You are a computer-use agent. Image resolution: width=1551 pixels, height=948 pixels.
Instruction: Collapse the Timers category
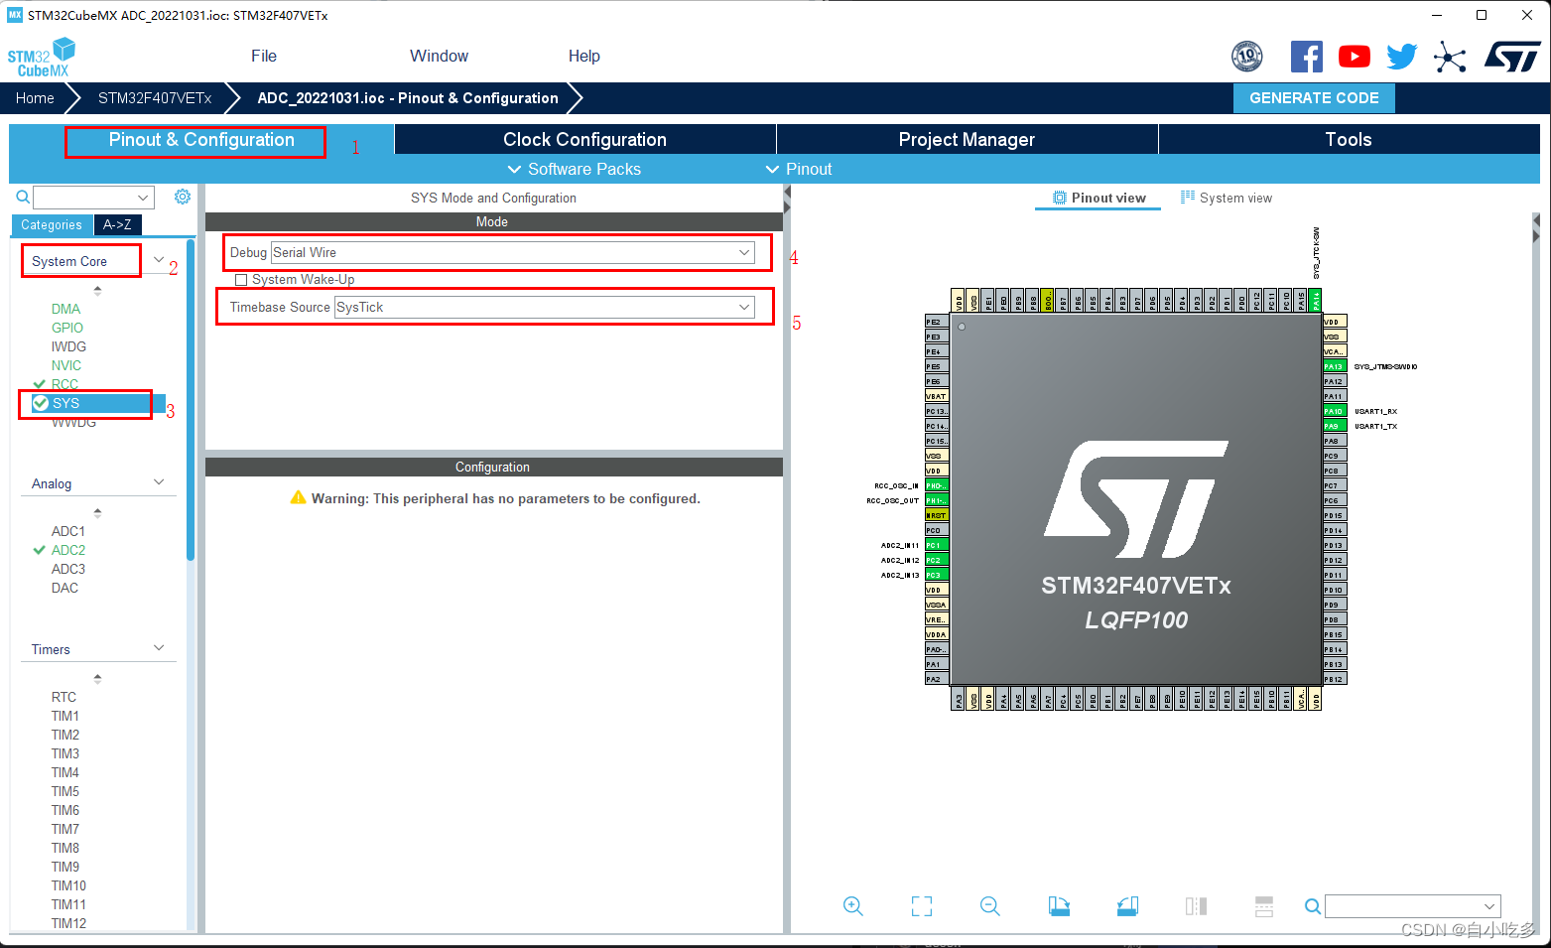pos(159,648)
